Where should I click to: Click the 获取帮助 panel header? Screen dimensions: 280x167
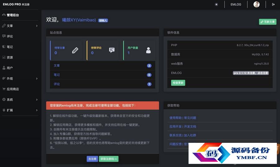coord(220,105)
